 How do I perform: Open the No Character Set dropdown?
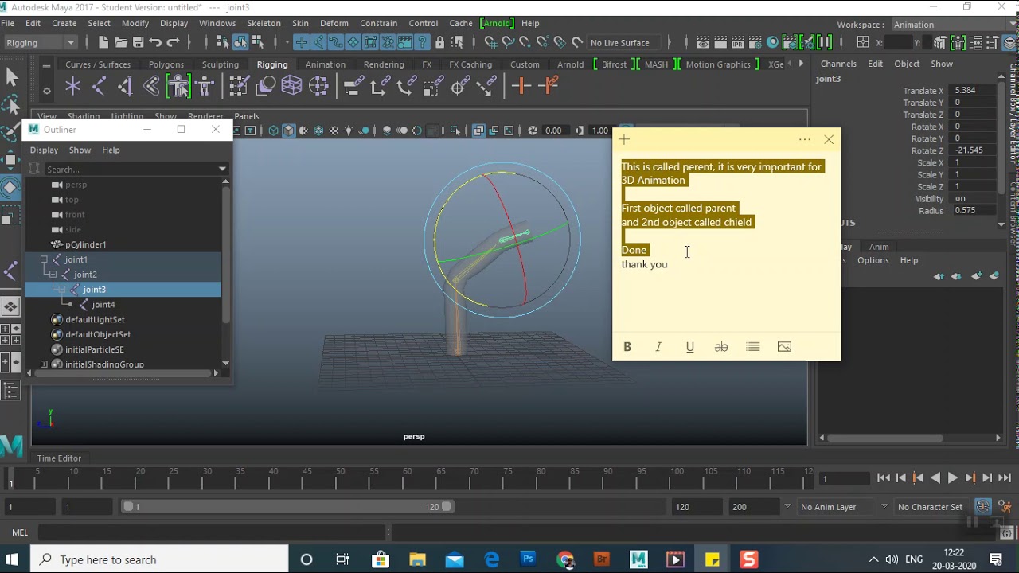930,507
